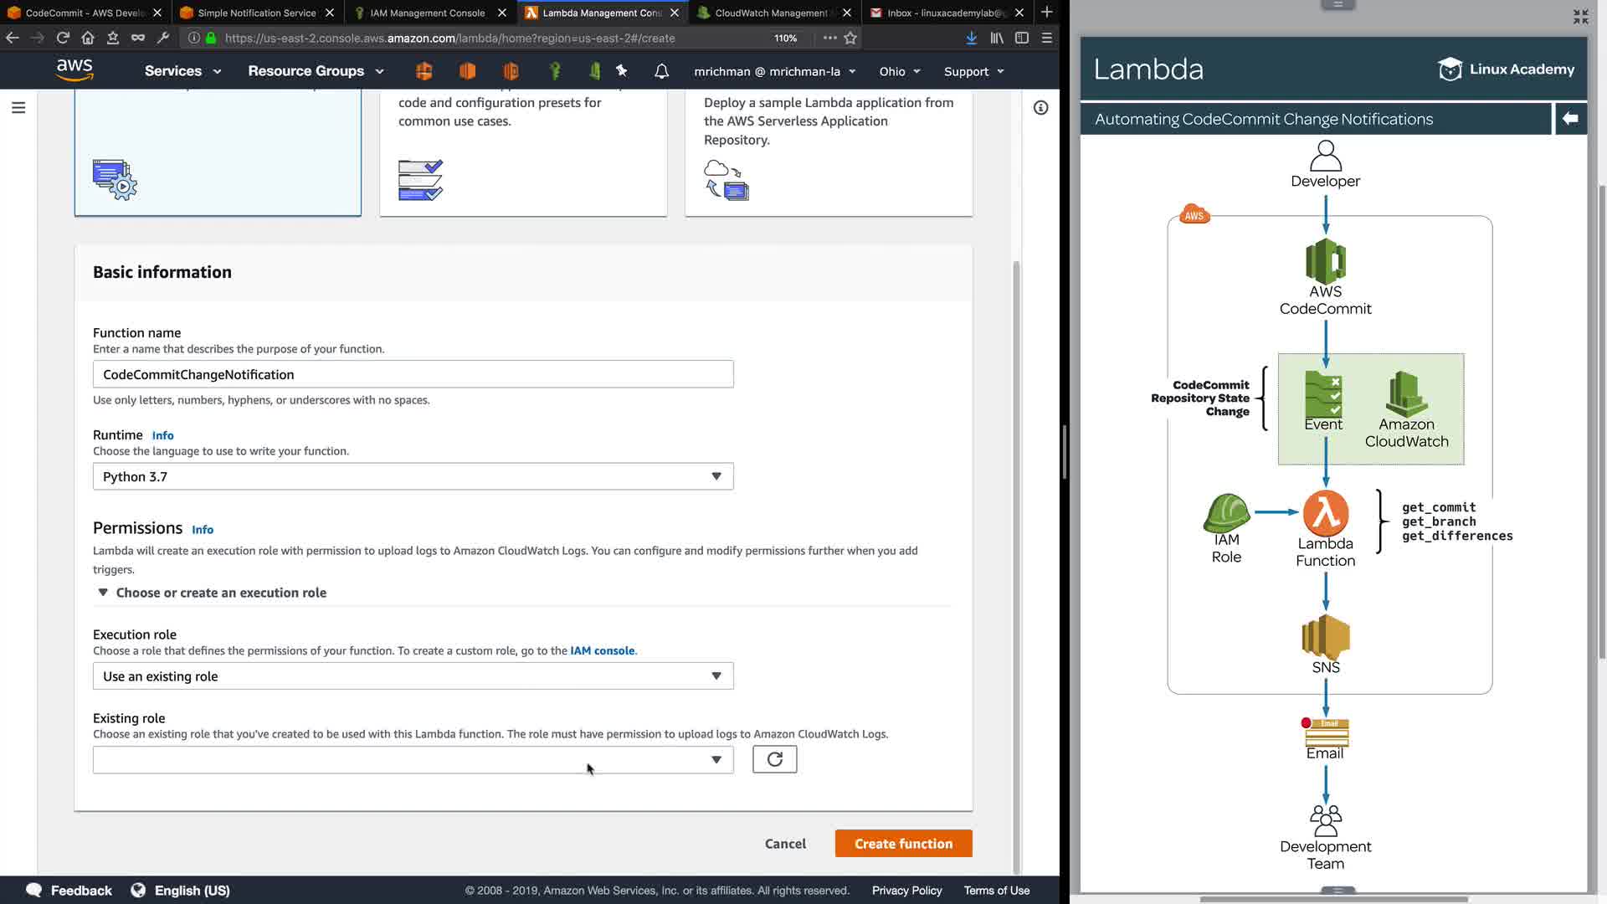Viewport: 1607px width, 904px height.
Task: Click the info panel icon at right
Action: [x=1040, y=108]
